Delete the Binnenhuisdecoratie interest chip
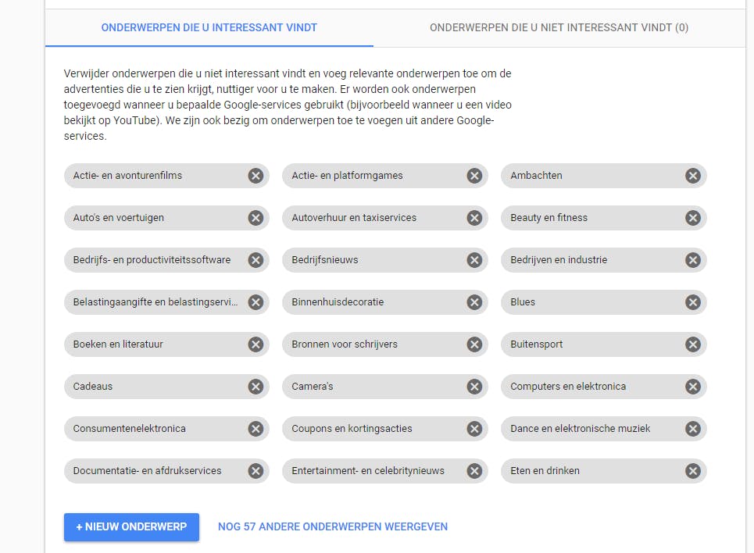754x553 pixels. pyautogui.click(x=474, y=302)
